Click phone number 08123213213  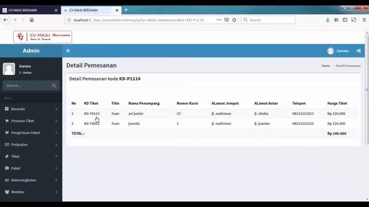pyautogui.click(x=303, y=114)
